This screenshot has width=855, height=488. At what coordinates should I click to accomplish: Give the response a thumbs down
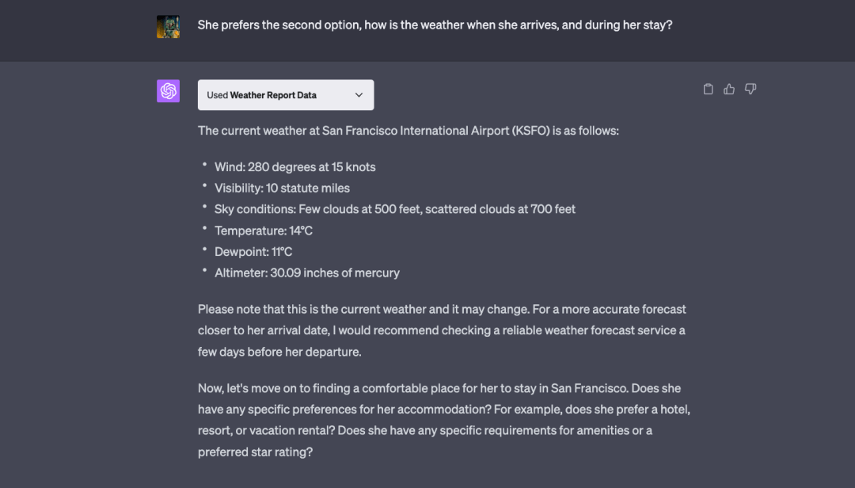point(750,90)
